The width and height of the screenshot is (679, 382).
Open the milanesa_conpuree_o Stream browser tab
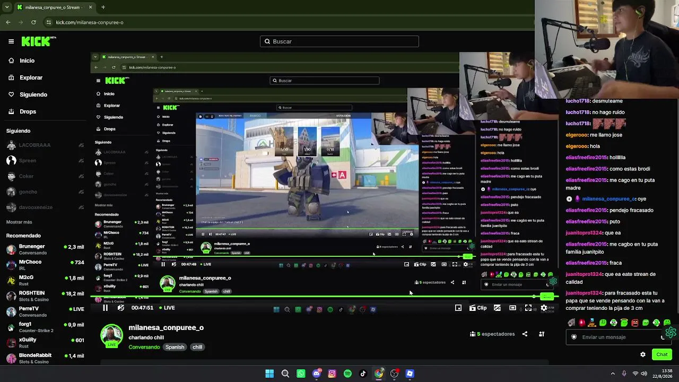[x=54, y=7]
